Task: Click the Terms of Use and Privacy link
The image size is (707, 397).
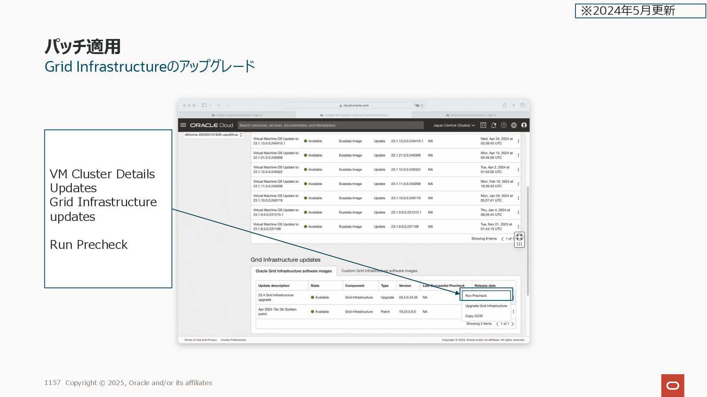Action: click(200, 340)
